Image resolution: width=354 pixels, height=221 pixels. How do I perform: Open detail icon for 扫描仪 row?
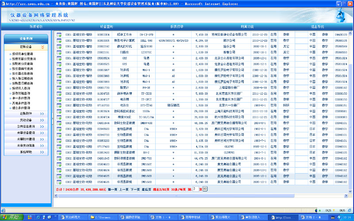coord(59,52)
